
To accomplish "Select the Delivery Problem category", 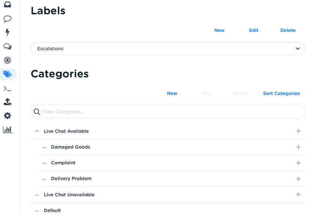I will tap(71, 179).
